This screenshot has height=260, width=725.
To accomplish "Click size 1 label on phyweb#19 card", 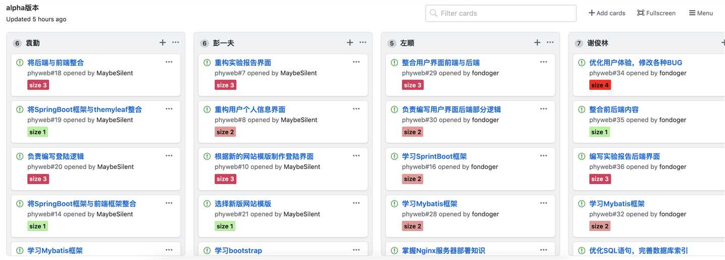I will click(38, 132).
